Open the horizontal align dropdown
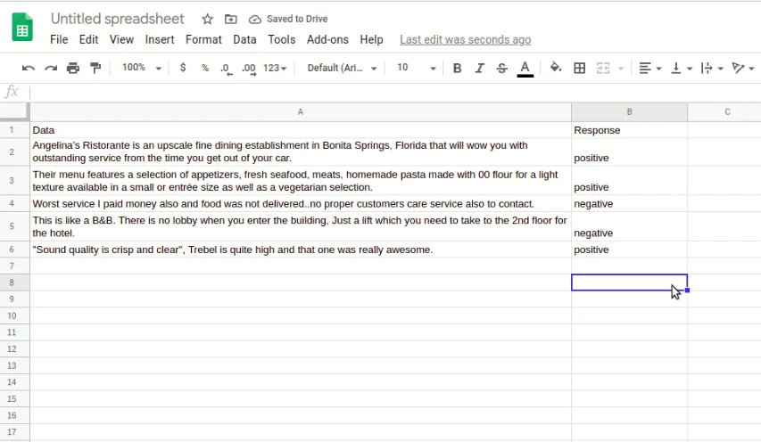761x442 pixels. pyautogui.click(x=649, y=69)
